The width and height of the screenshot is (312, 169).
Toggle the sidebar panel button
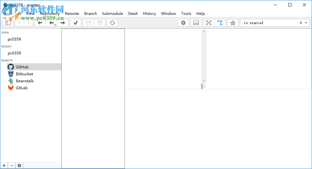coord(8,23)
